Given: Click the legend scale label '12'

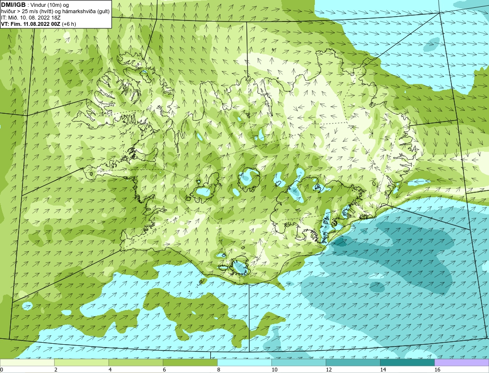Looking at the screenshot, I should 329,370.
